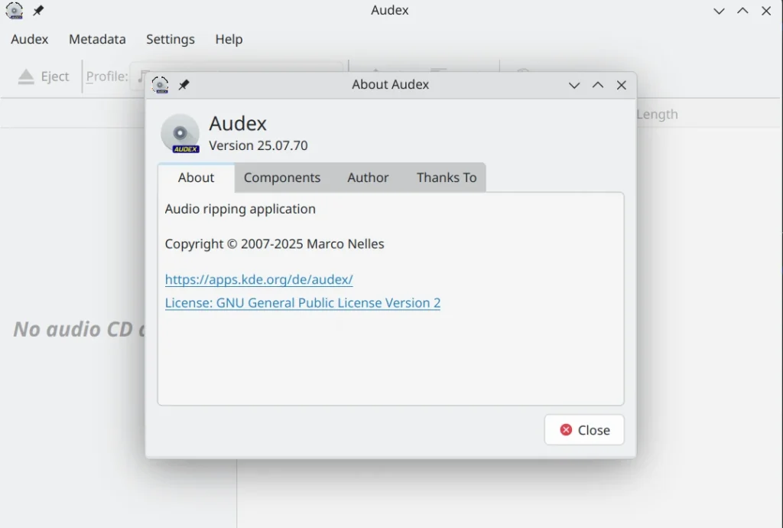Switch to the Components tab
The height and width of the screenshot is (528, 783).
click(282, 178)
